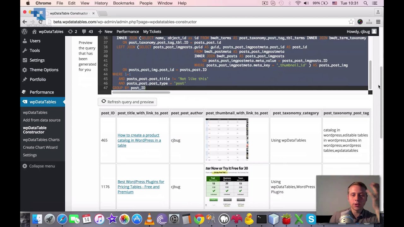This screenshot has height=227, width=404.
Task: Open the Chrome hamburger menu
Action: pyautogui.click(x=378, y=22)
